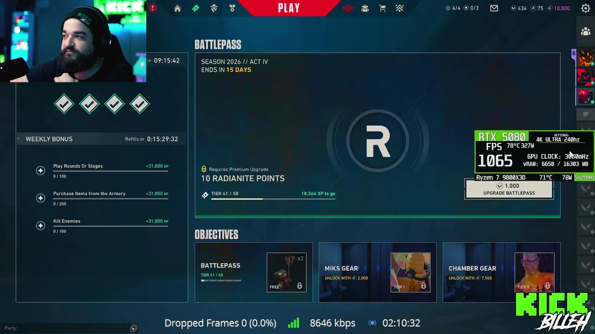
Task: Open the rank chevrons icon
Action: 400,8
